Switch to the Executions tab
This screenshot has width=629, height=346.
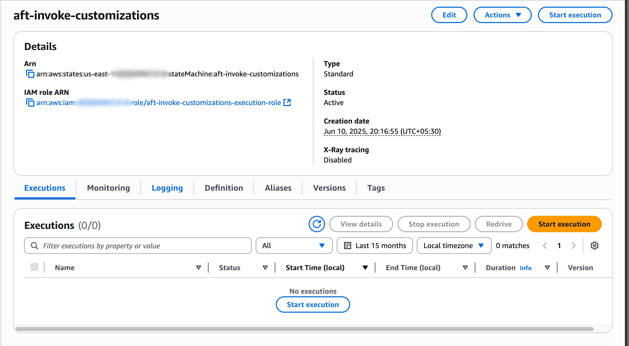click(45, 188)
